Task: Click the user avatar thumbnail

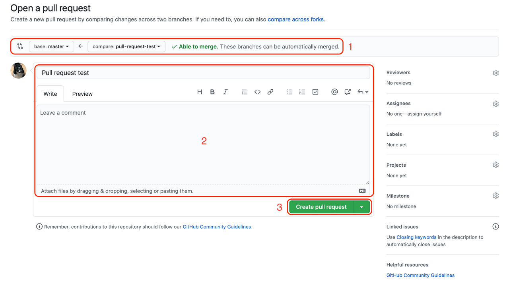Action: pos(18,70)
